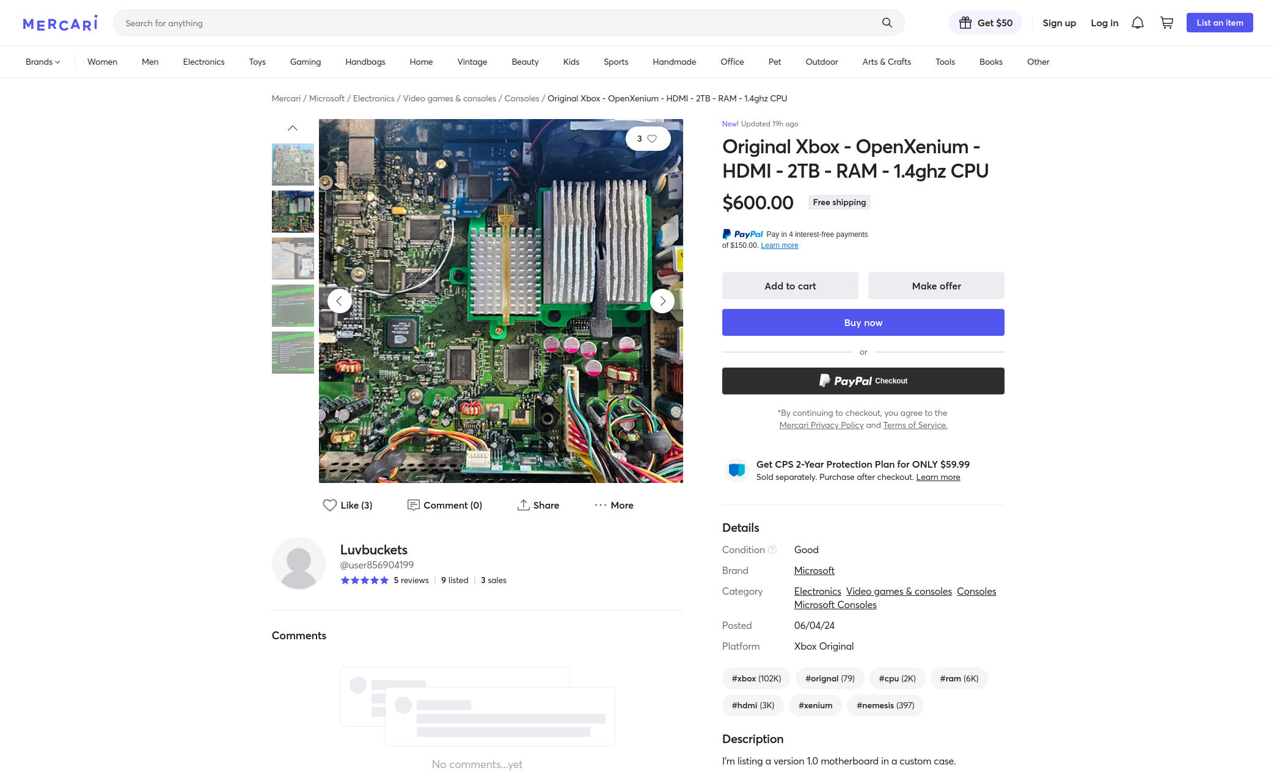The image size is (1274, 784).
Task: Show next product image arrow
Action: click(662, 301)
